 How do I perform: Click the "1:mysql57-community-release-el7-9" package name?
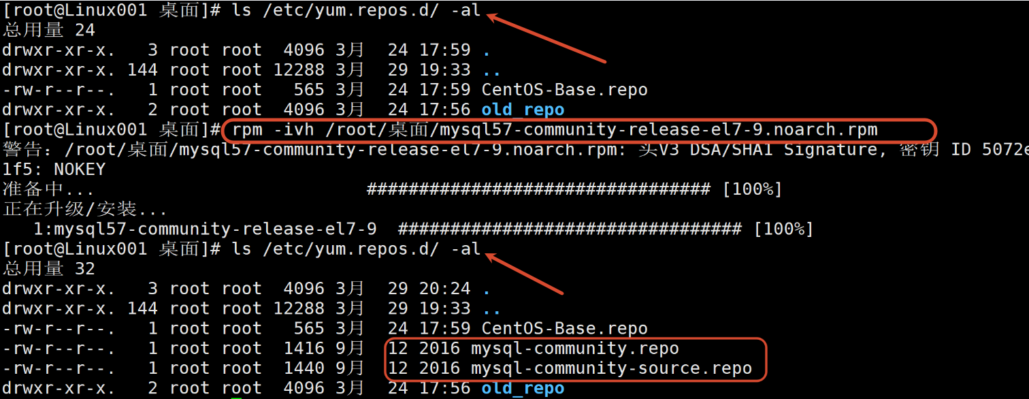pos(205,229)
